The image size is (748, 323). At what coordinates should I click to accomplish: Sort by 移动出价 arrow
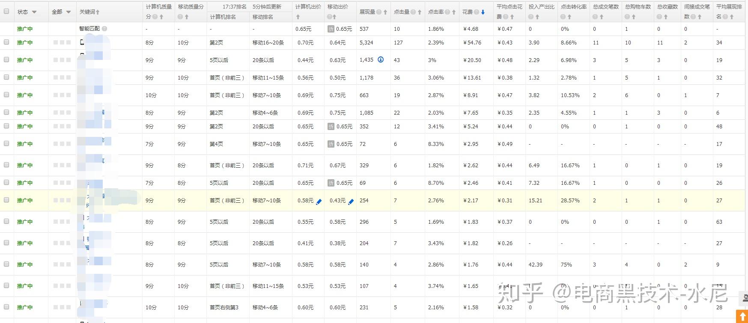pos(334,17)
